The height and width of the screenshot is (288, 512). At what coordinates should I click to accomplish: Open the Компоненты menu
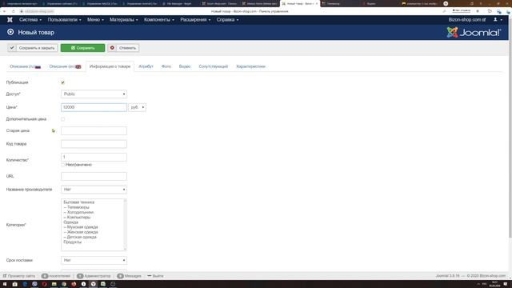[159, 19]
